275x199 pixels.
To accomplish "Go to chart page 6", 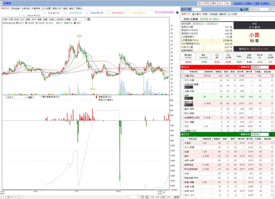I will coord(19,197).
